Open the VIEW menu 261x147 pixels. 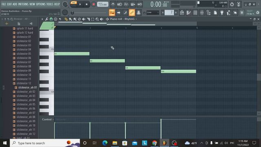[x=32, y=4]
